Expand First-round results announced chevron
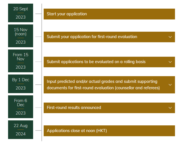 170,108
